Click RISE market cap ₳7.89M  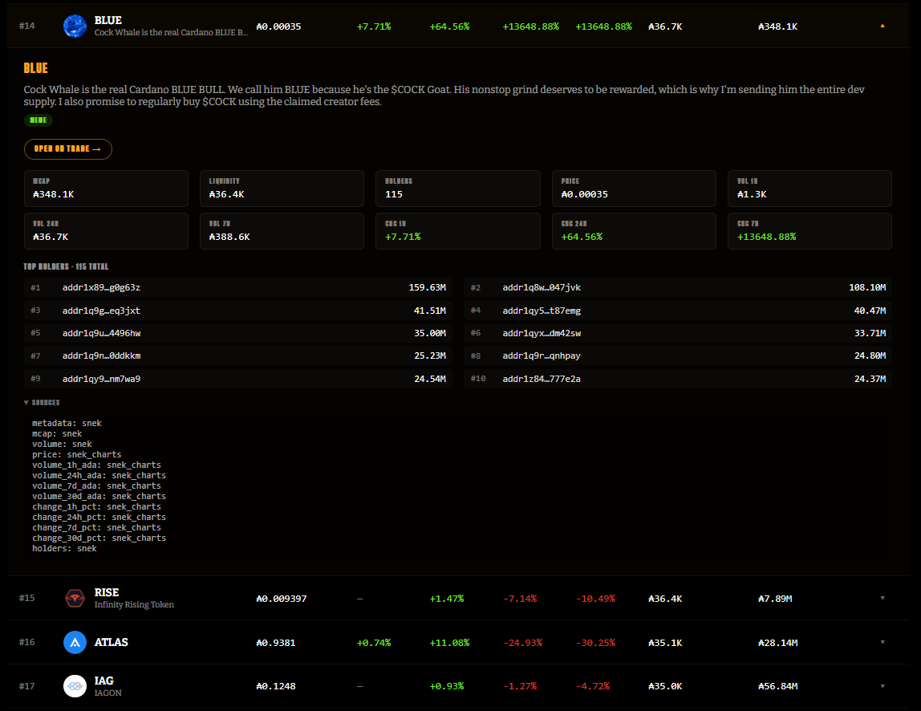tap(775, 599)
